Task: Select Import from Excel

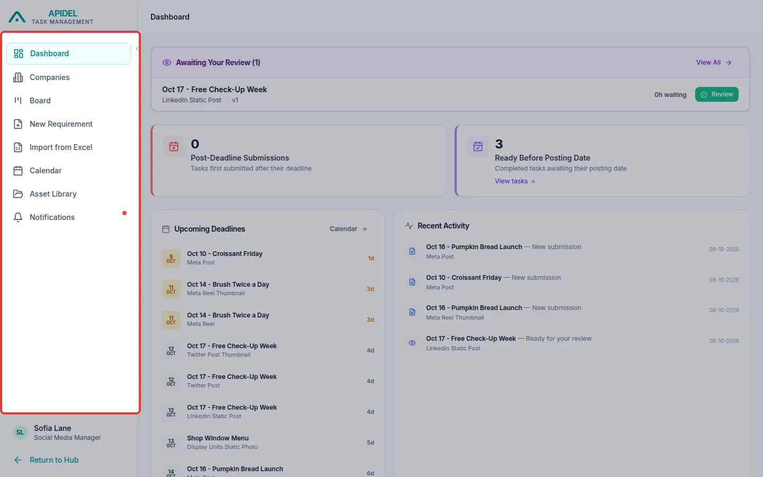Action: [68, 147]
